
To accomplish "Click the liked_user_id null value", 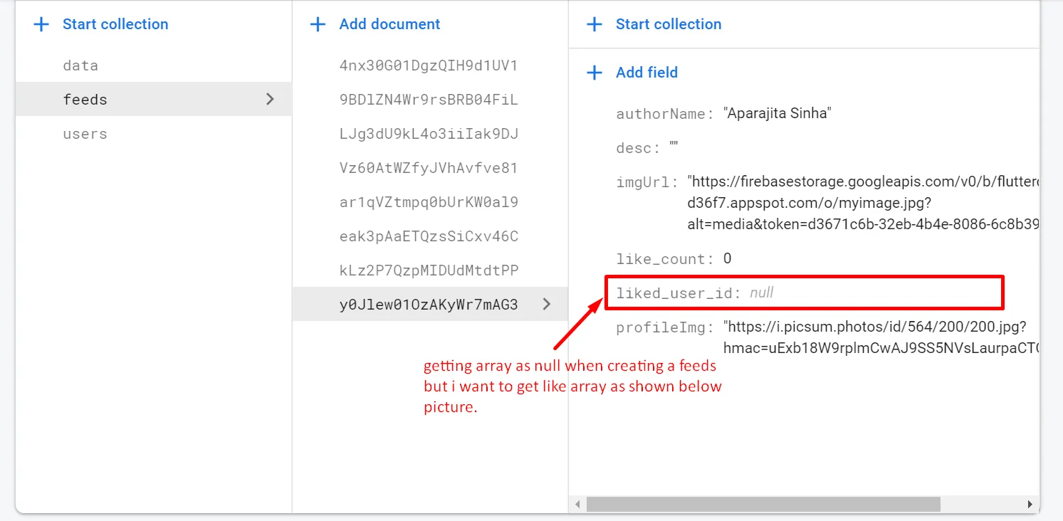I will coord(761,293).
